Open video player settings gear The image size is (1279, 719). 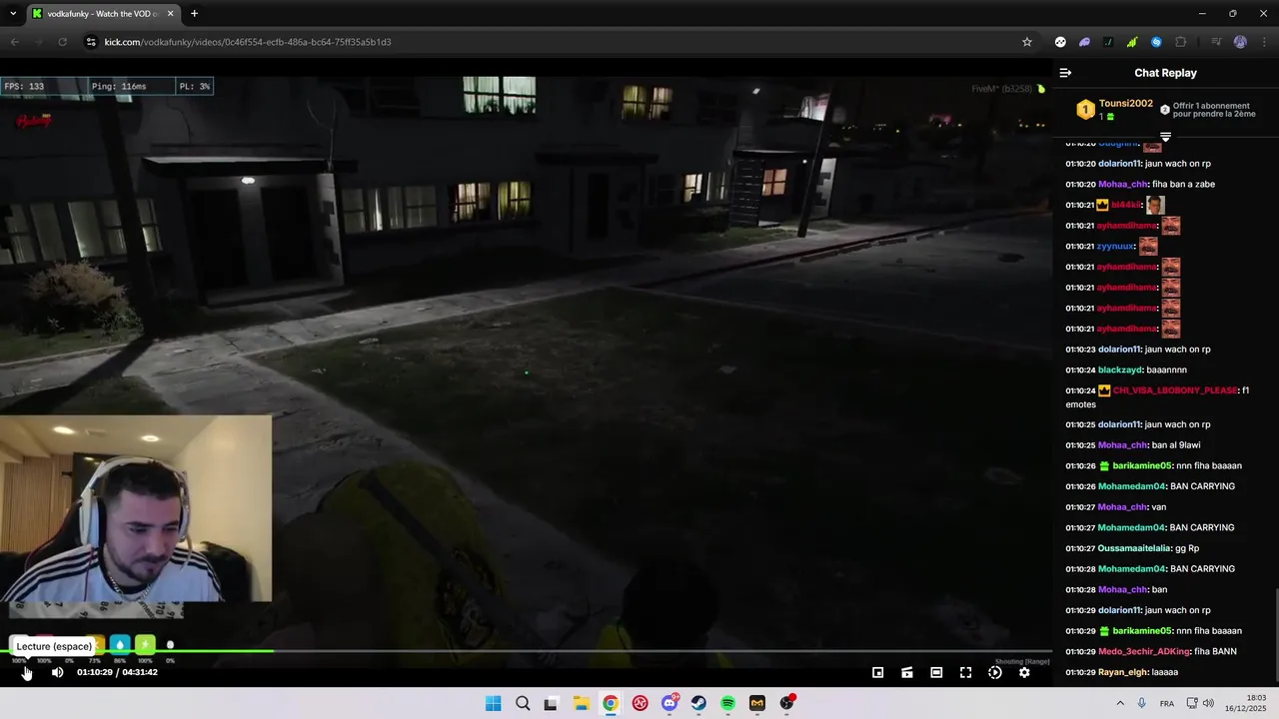tap(1024, 672)
